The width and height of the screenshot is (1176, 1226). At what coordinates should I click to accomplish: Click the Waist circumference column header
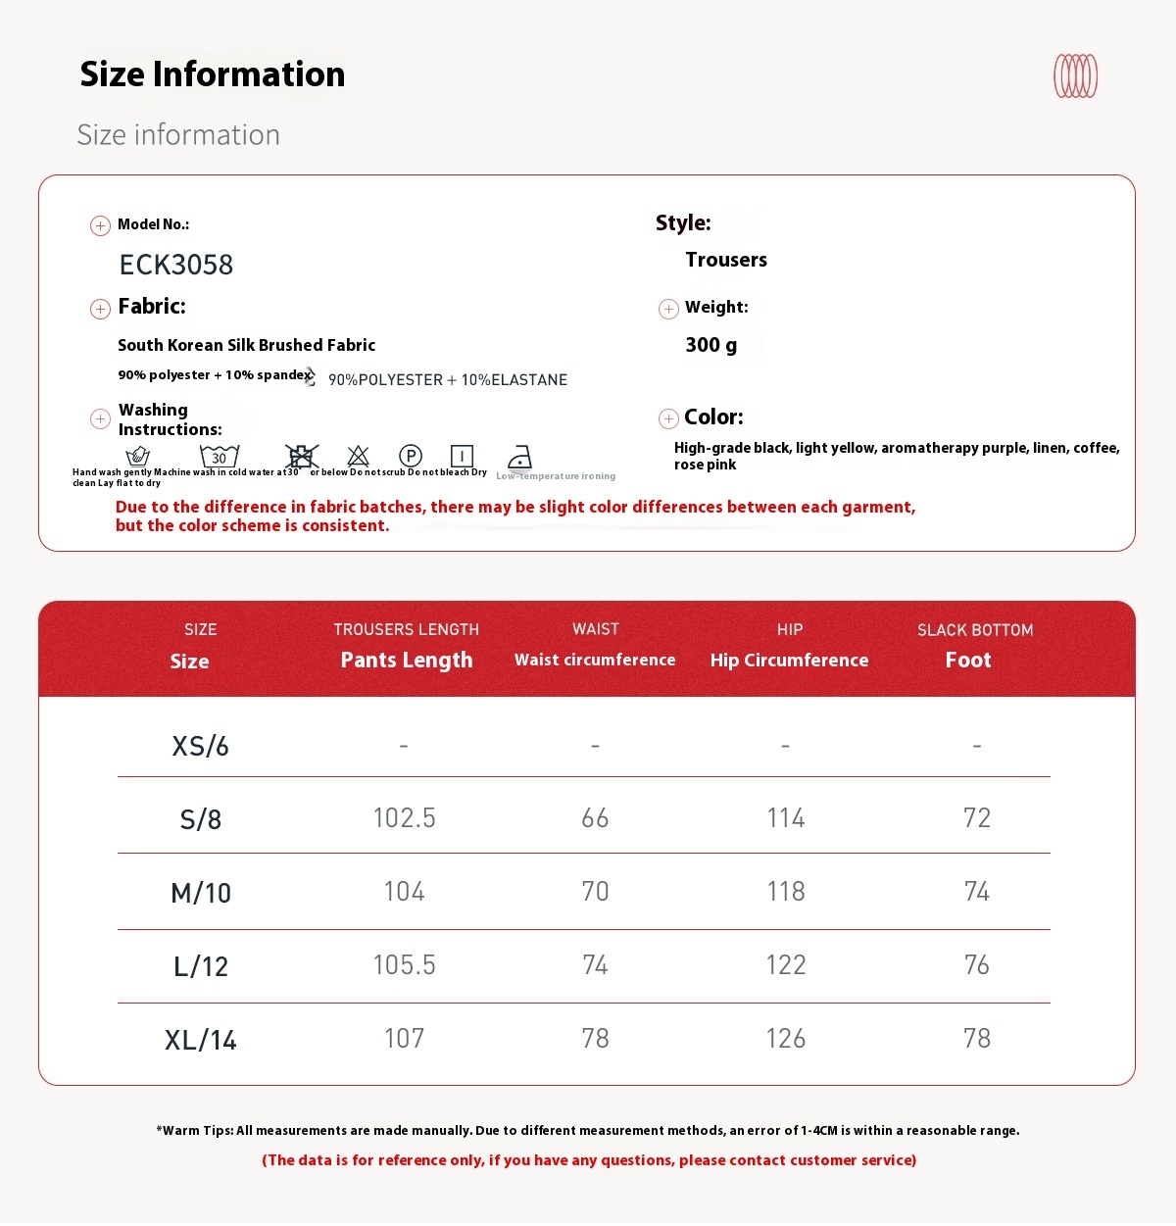(595, 660)
